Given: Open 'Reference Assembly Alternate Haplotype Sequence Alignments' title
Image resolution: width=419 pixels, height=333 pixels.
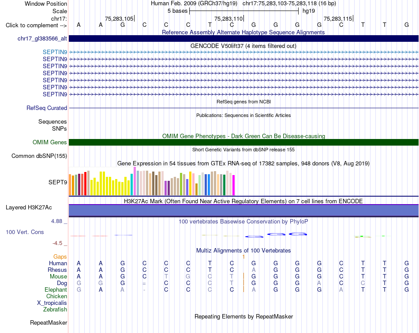Looking at the screenshot, I should tap(243, 32).
